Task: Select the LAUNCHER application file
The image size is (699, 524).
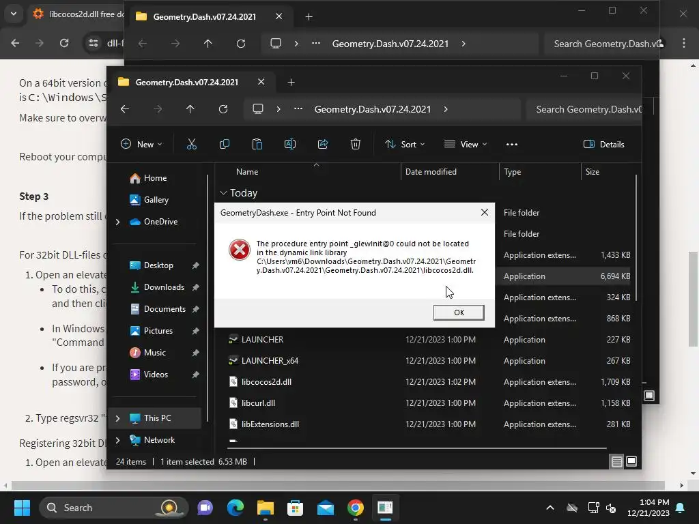Action: pos(262,340)
